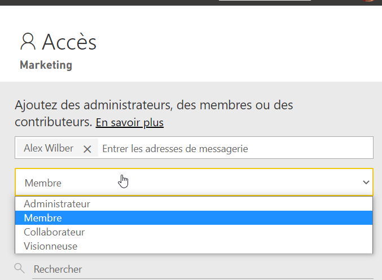The height and width of the screenshot is (280, 382).
Task: Click the person icon beside Accès
Action: pyautogui.click(x=28, y=41)
